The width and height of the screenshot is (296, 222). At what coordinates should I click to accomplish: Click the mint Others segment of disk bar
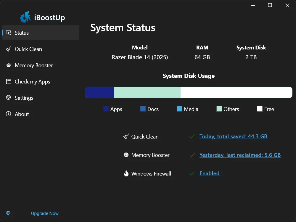[147, 92]
